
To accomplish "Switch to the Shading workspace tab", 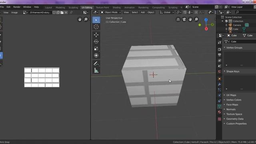I will click(116, 8).
